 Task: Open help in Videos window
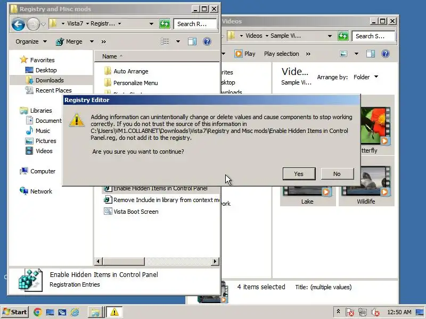click(x=385, y=54)
